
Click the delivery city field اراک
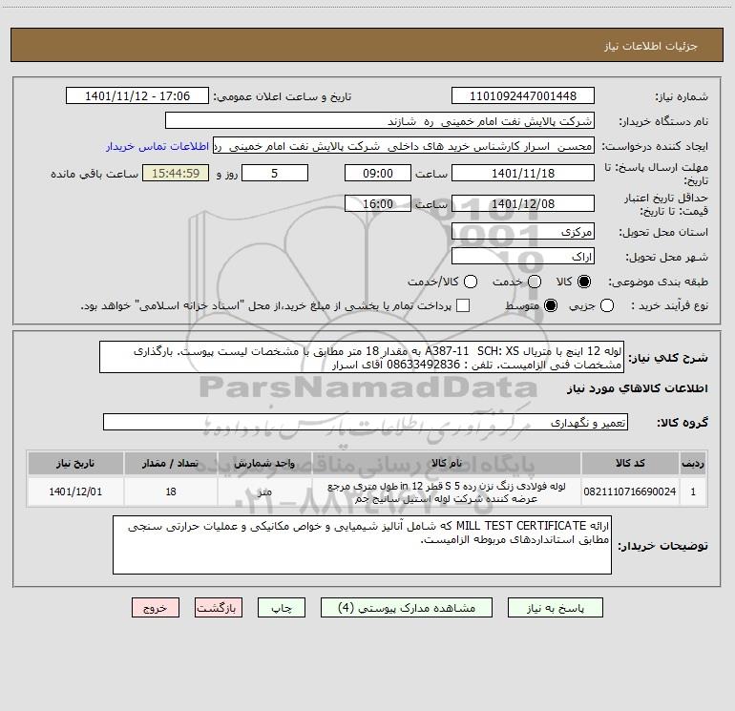click(523, 257)
